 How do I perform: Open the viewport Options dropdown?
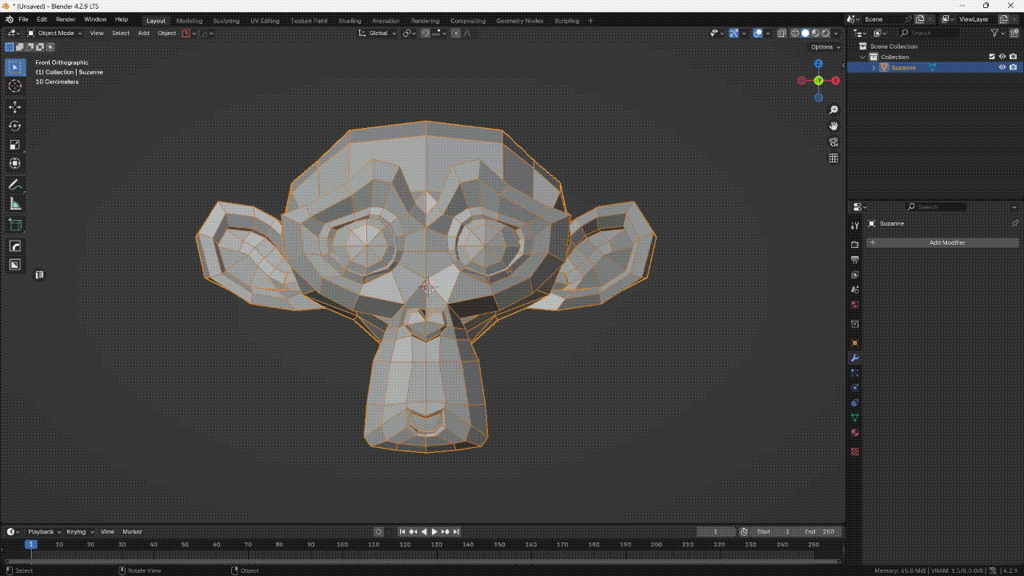826,46
